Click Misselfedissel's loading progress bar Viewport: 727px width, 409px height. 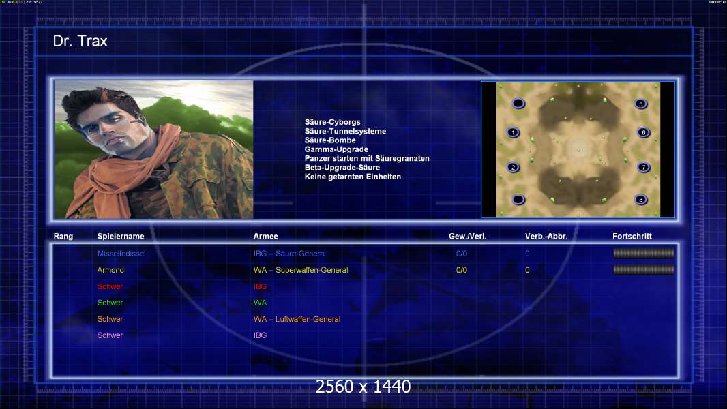644,253
